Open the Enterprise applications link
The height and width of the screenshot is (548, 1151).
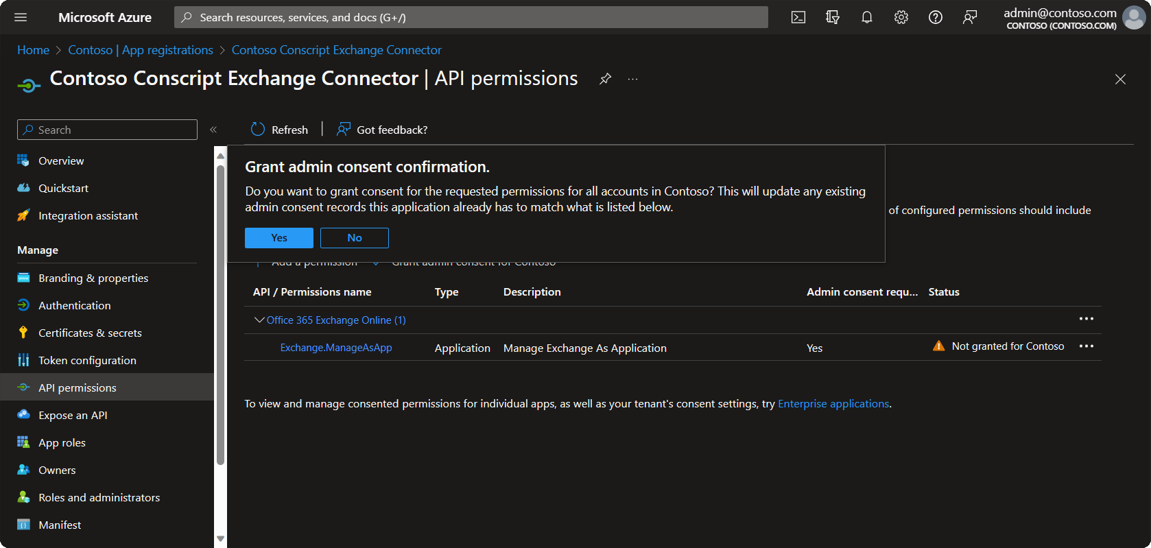[833, 404]
